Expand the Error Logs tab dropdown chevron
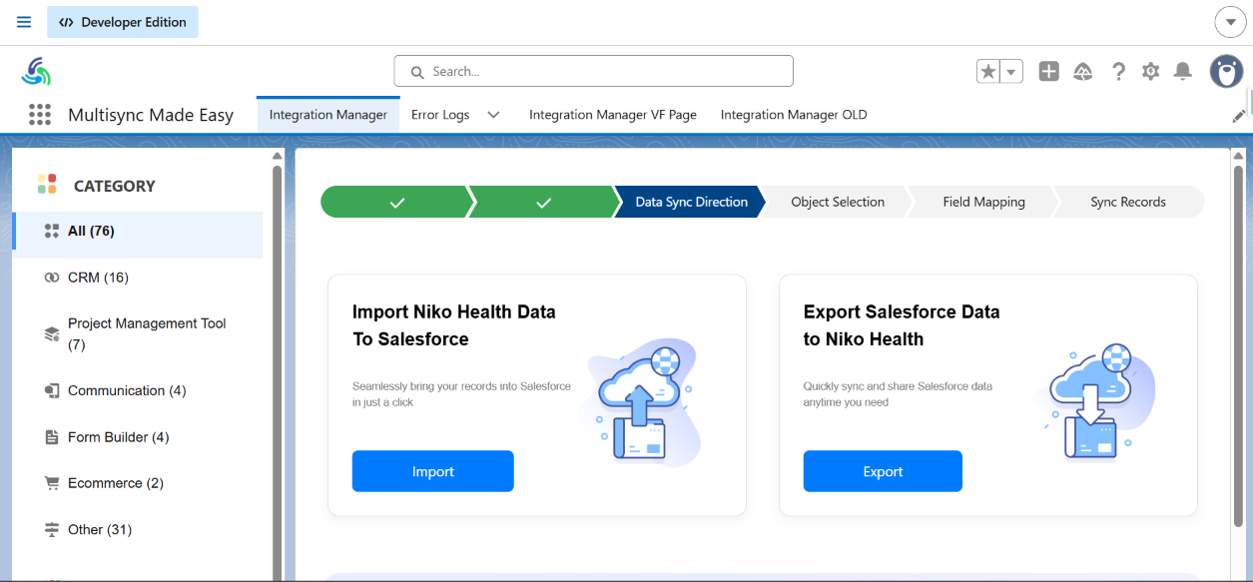This screenshot has width=1253, height=582. pos(493,115)
